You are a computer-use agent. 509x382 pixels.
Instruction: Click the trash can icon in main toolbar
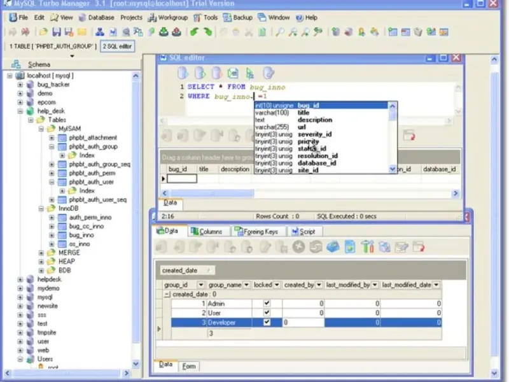[x=419, y=32]
